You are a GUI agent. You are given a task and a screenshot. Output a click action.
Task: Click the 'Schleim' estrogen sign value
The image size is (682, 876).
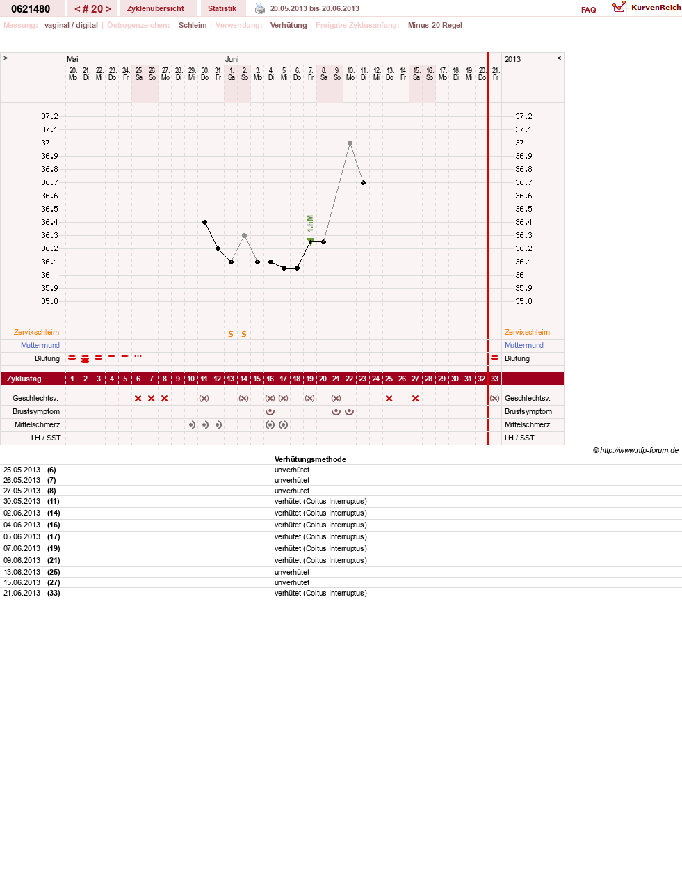click(193, 25)
